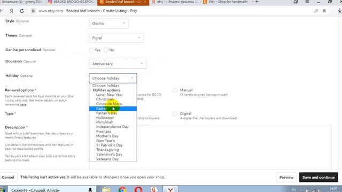Click Save and continue
The height and width of the screenshot is (192, 342).
[318, 178]
